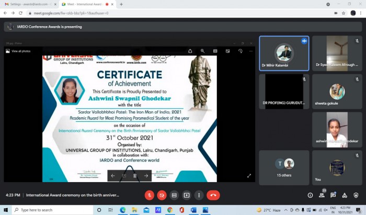The width and height of the screenshot is (366, 215).
Task: Open the in-call chat icon
Action: click(333, 195)
